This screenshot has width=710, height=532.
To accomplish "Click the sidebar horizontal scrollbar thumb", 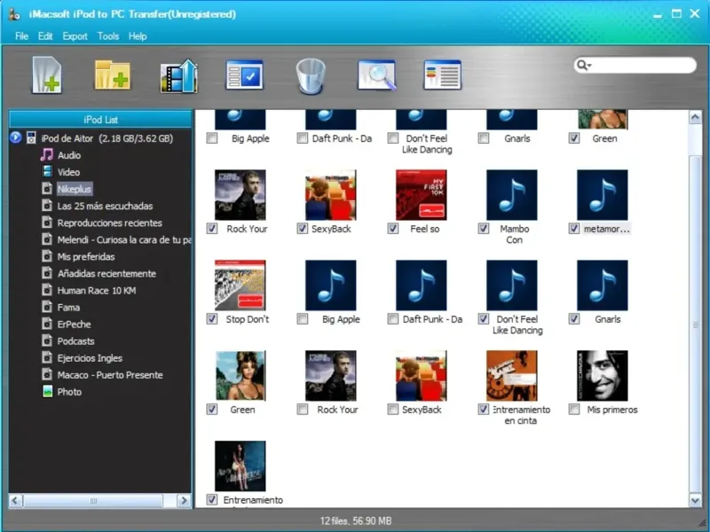I will pos(93,500).
